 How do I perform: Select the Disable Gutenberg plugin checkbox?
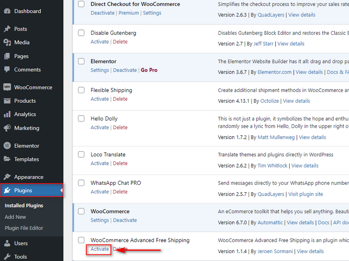tap(81, 33)
